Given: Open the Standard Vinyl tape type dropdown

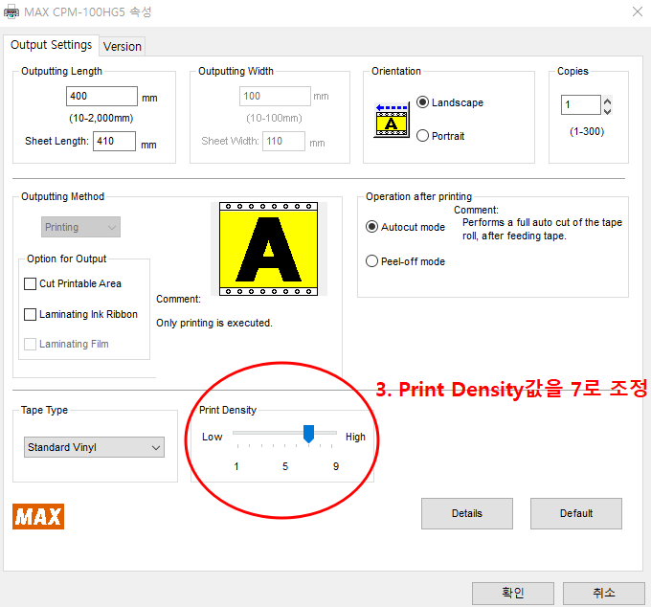Looking at the screenshot, I should tap(94, 447).
